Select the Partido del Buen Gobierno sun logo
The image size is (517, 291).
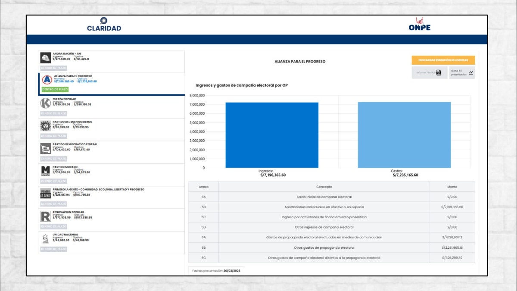tap(46, 125)
